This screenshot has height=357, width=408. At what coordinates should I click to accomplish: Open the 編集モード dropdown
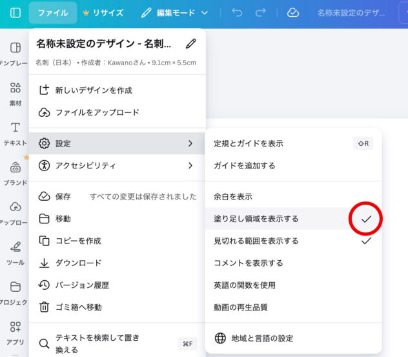coord(174,13)
